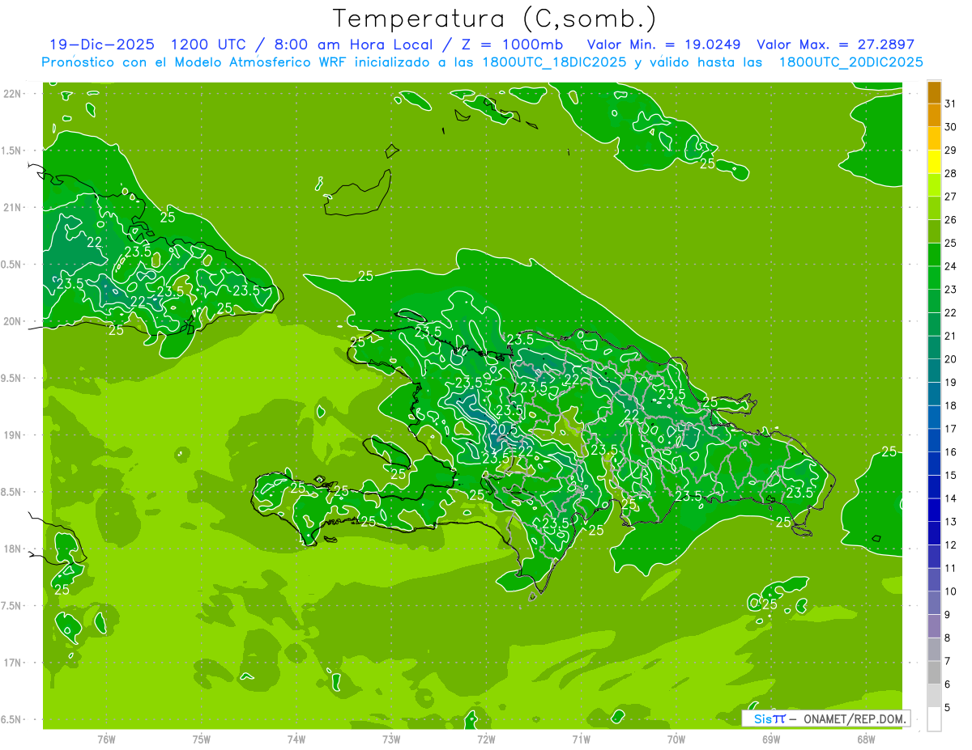This screenshot has height=750, width=972.
Task: Click the "71W" longitude axis label
Action: click(581, 739)
